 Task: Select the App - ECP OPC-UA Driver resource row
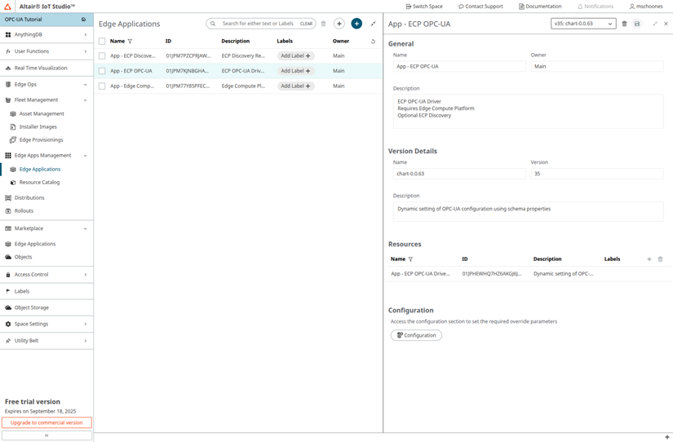528,274
